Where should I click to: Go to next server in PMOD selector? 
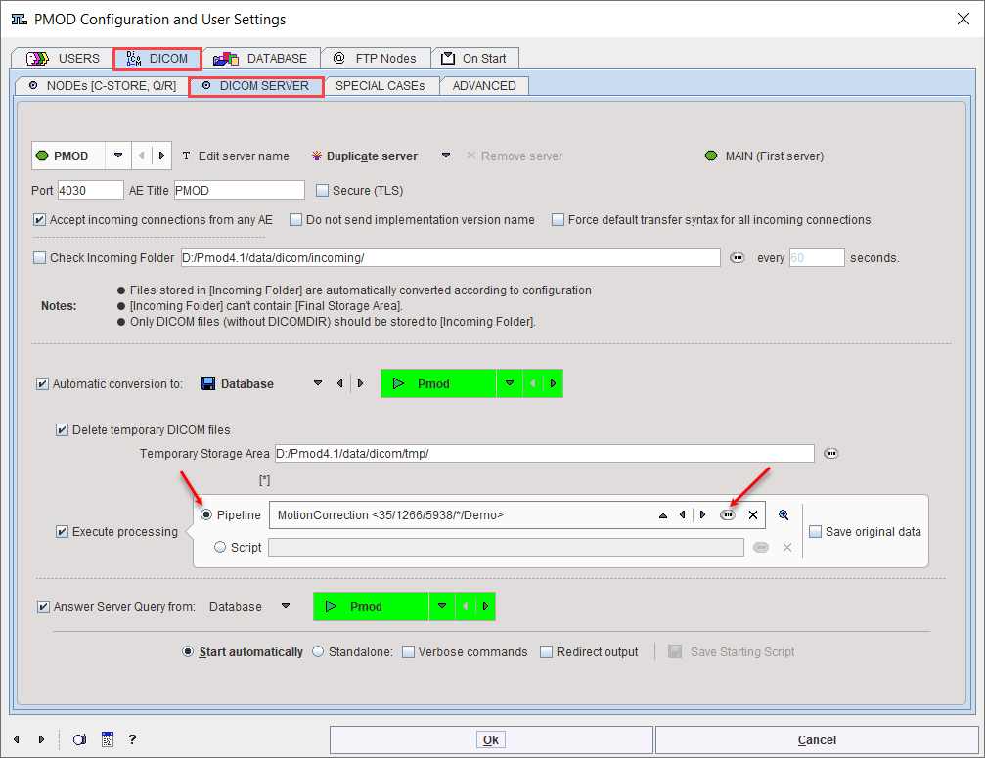pyautogui.click(x=161, y=156)
